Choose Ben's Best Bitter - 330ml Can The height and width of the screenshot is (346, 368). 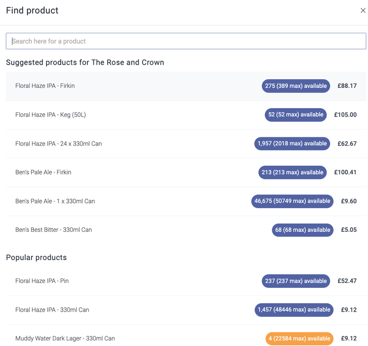coord(53,230)
